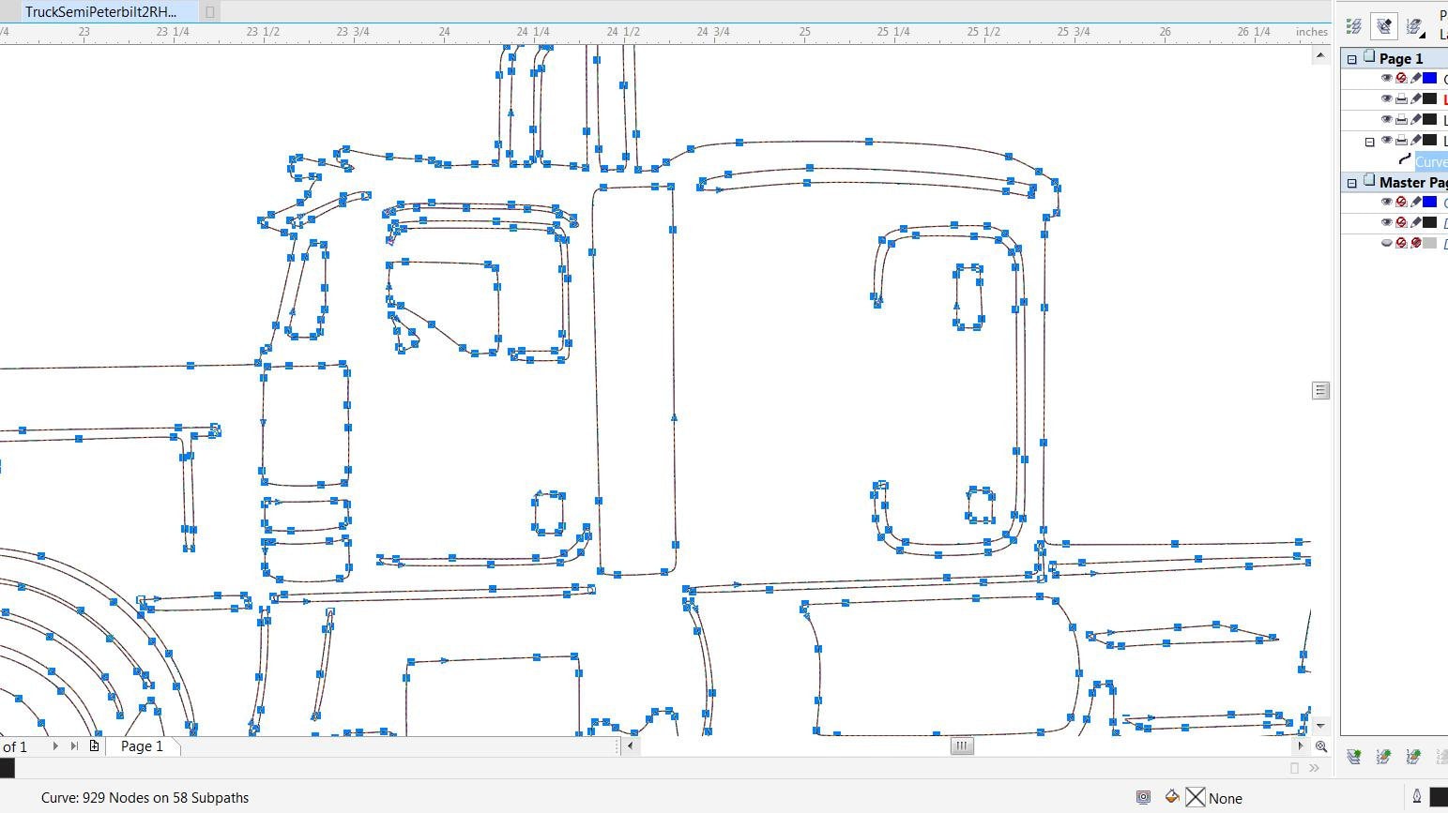Click the outline pen icon near bottom right
The image size is (1448, 813).
[1417, 795]
